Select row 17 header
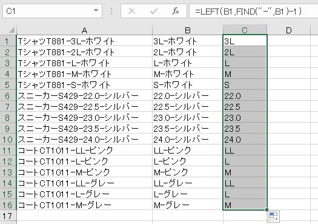This screenshot has width=318, height=224. (8, 216)
